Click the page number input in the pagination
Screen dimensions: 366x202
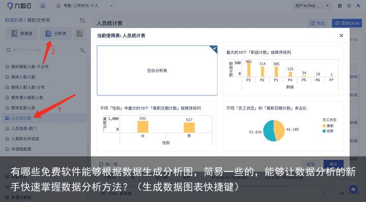[325, 193]
